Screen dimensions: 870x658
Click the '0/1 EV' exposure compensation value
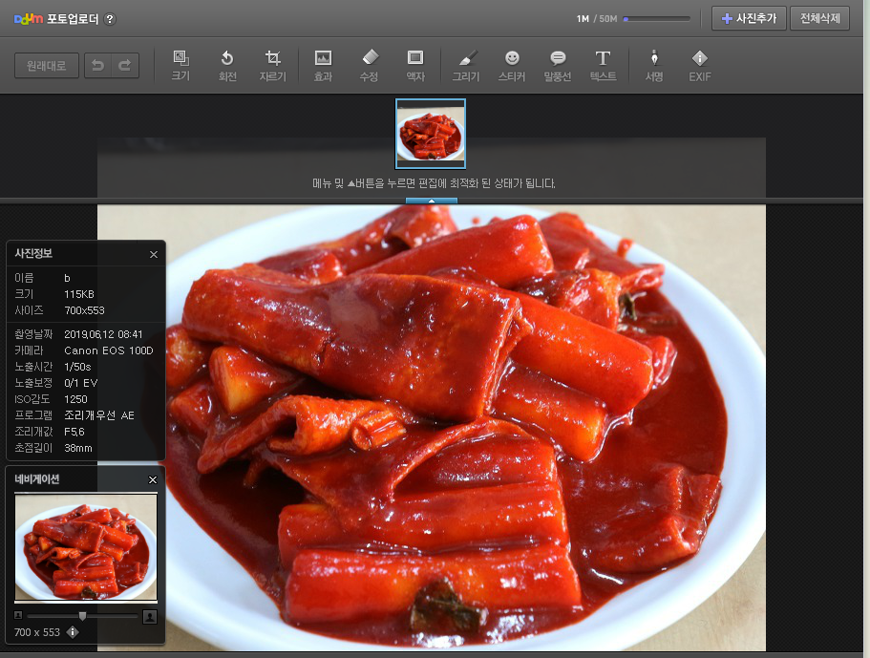coord(81,383)
